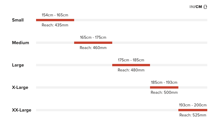Click the 193cm - 200cm height text
Screen dimensions: 217x125
pos(193,105)
